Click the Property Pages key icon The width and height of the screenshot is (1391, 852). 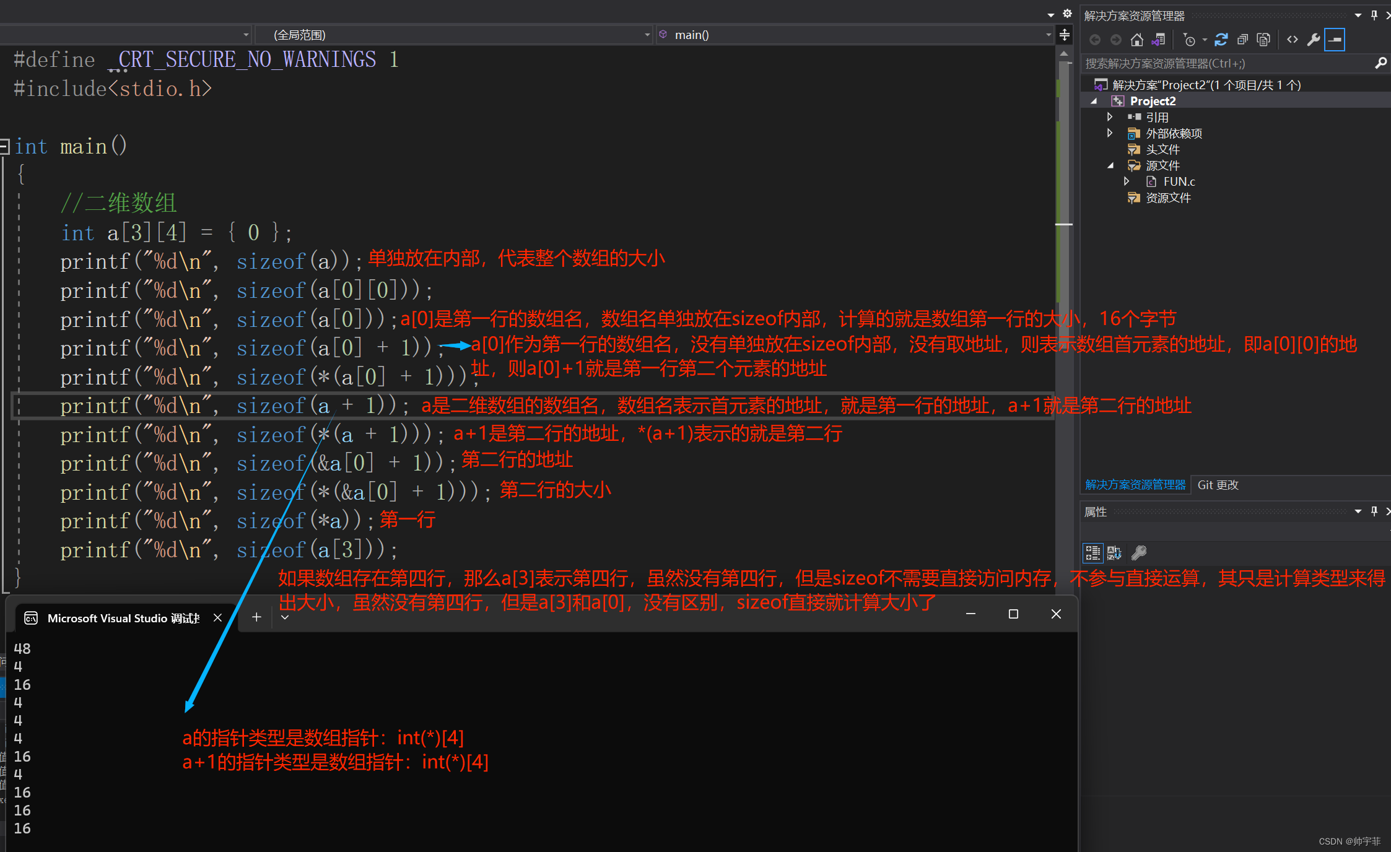(x=1139, y=552)
